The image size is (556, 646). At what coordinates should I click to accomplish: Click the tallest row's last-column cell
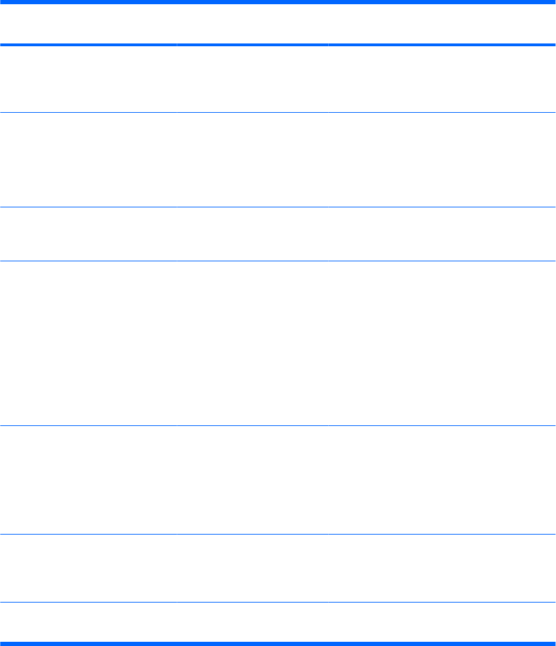pyautogui.click(x=441, y=343)
